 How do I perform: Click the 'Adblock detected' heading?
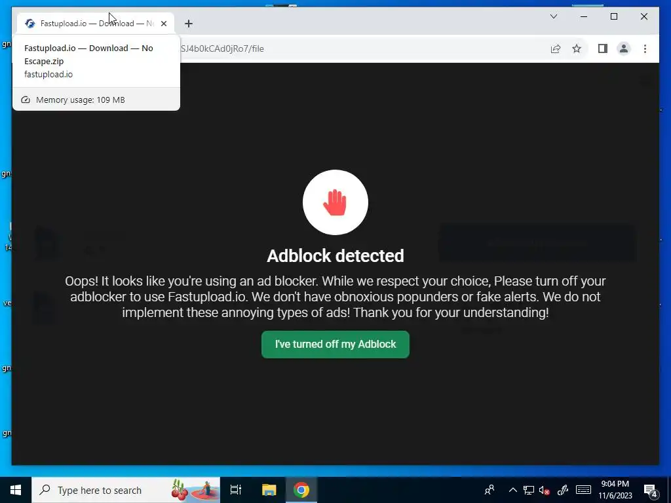point(335,256)
